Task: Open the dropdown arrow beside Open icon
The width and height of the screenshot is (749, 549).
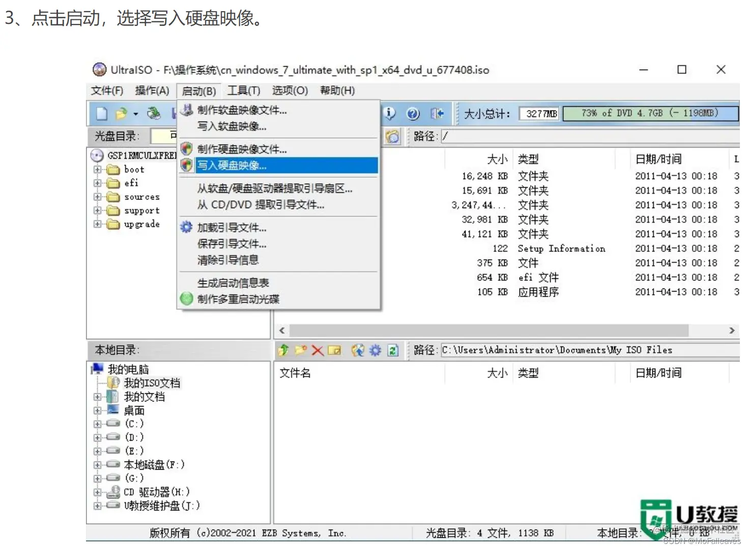Action: (x=136, y=114)
